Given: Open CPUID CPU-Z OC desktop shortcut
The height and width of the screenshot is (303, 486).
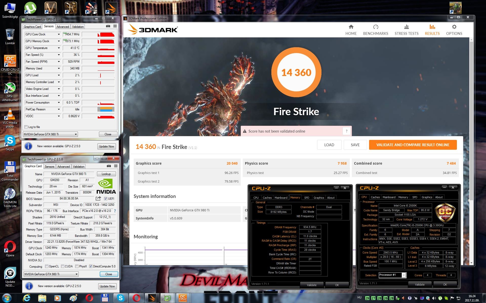Looking at the screenshot, I should [10, 65].
